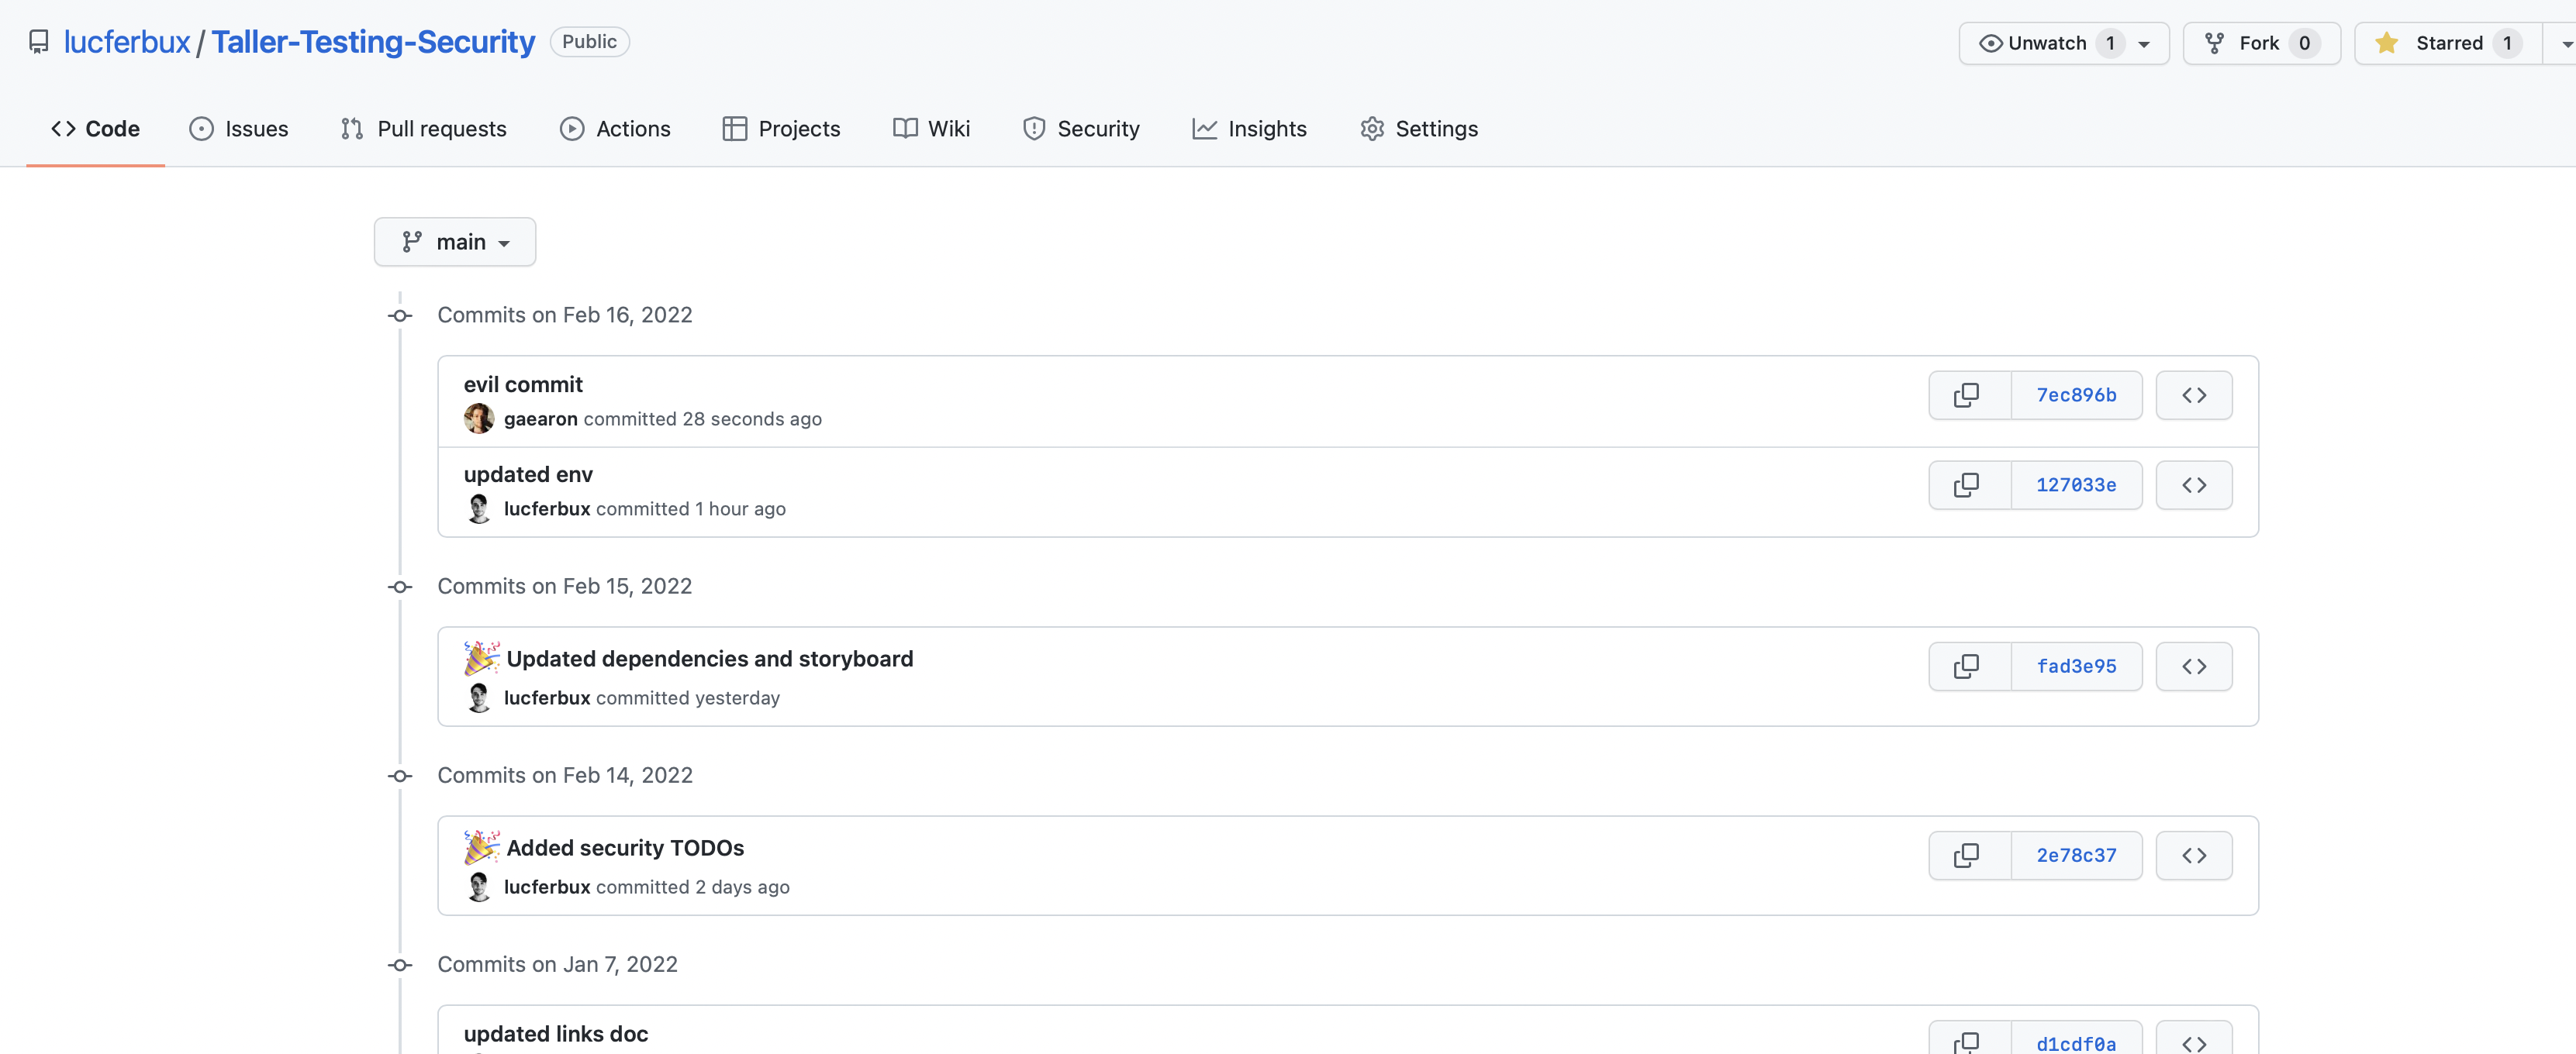Viewport: 2576px width, 1054px height.
Task: Open the lucferbux owner profile link
Action: click(126, 42)
